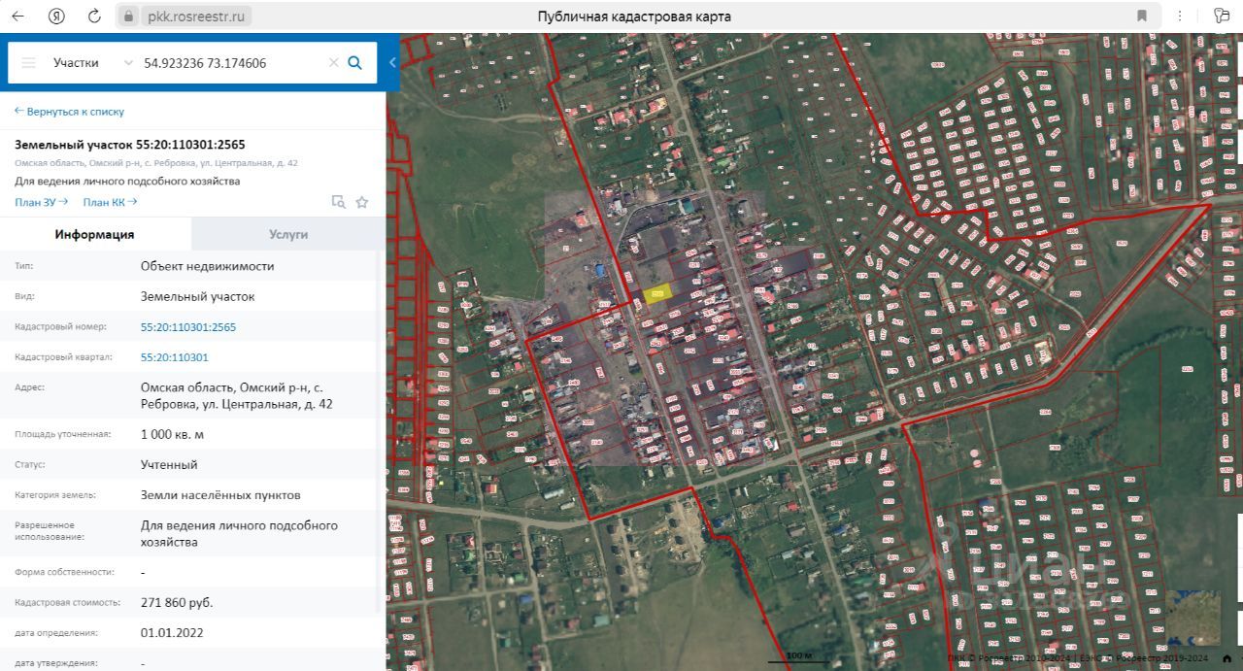
Task: Add parcel to favorites with star
Action: point(362,202)
